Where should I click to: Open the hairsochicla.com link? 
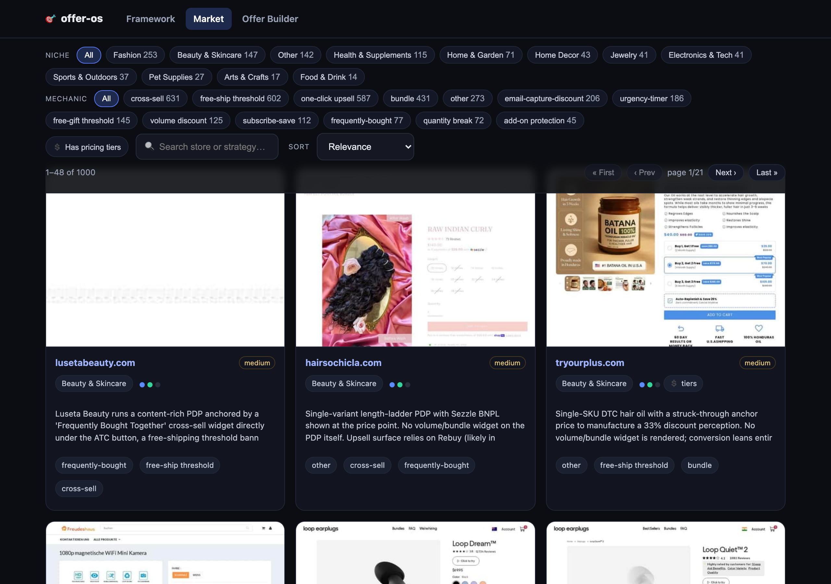(343, 362)
